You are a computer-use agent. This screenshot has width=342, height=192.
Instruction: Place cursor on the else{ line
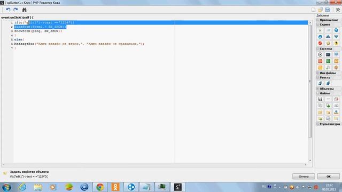(x=19, y=39)
